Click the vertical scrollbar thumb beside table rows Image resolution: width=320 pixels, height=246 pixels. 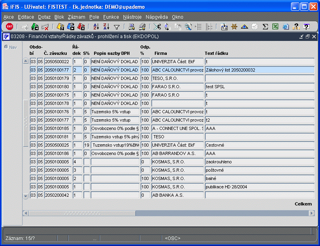(x=25, y=123)
